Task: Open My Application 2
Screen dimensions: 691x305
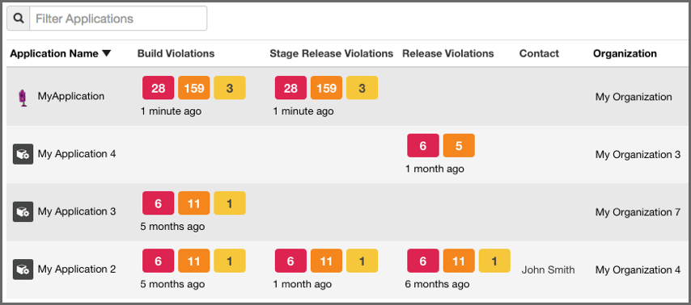Action: pos(77,269)
